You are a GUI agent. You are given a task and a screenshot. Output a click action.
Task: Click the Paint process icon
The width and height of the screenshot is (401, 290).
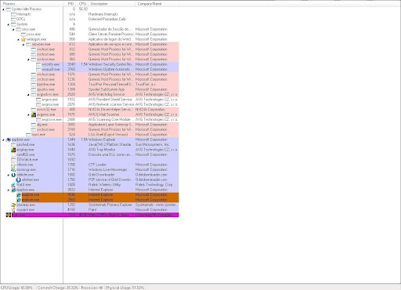pyautogui.click(x=13, y=210)
